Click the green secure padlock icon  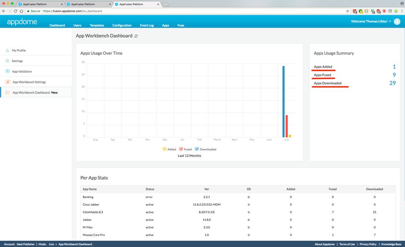tap(28, 11)
